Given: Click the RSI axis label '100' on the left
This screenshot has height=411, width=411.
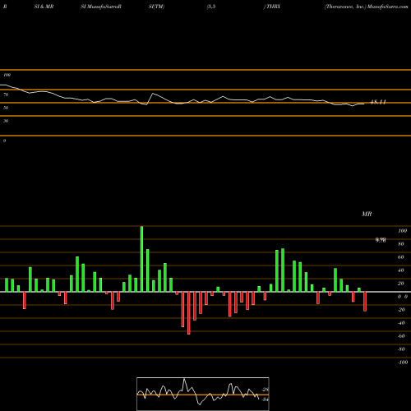Looking at the screenshot, I should coord(7,75).
